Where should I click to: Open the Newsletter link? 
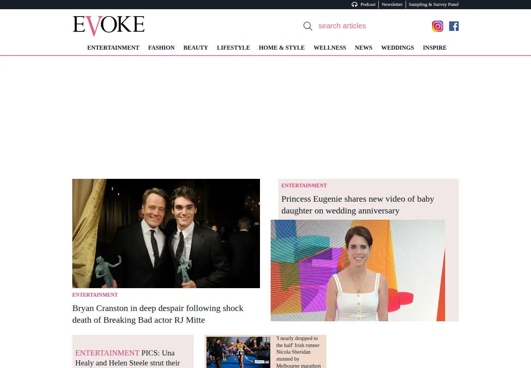click(392, 4)
